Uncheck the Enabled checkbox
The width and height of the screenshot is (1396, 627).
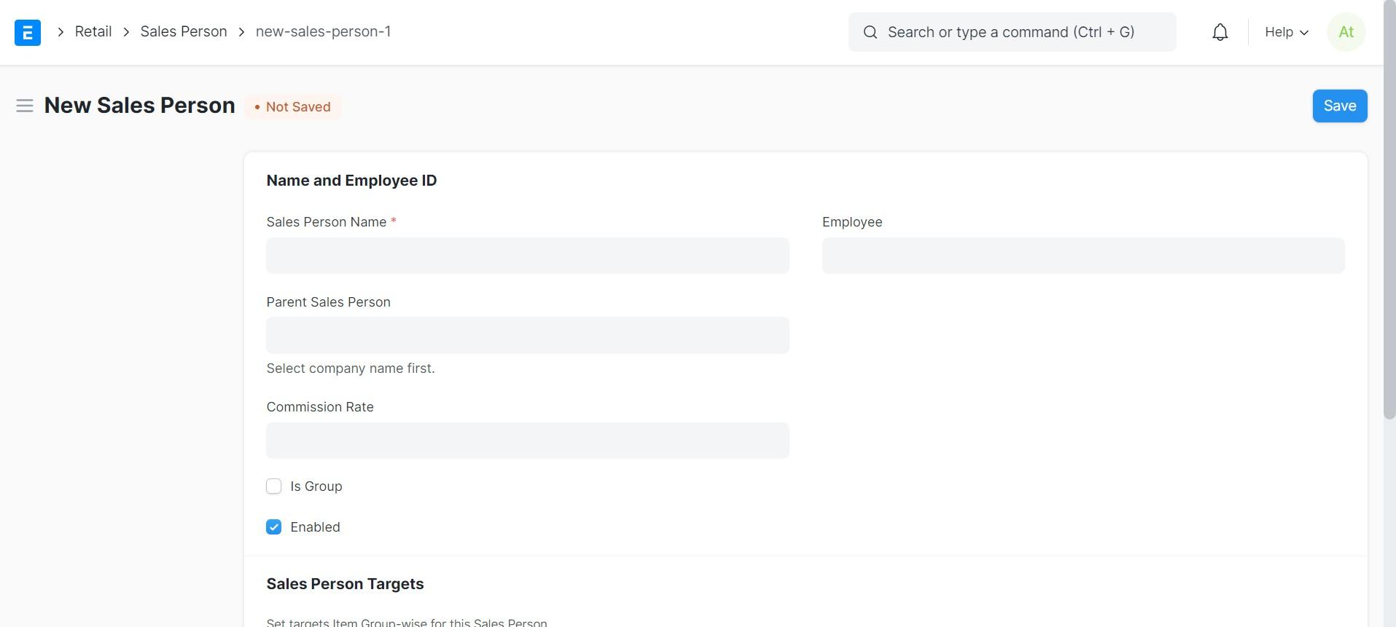[273, 527]
